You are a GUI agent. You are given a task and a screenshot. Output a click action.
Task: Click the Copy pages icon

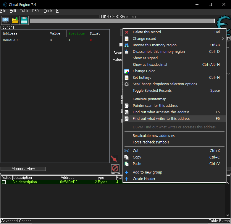coord(127,157)
